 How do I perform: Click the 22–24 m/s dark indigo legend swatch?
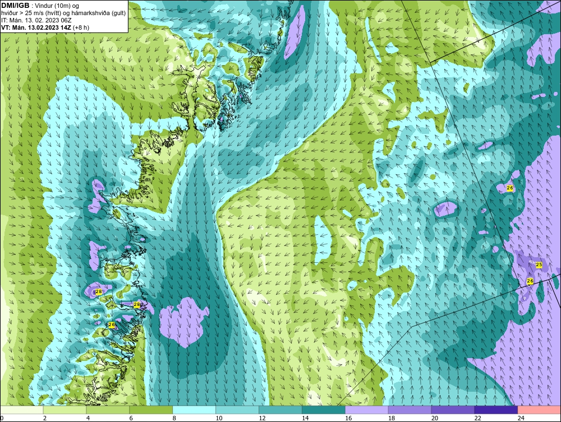click(496, 410)
